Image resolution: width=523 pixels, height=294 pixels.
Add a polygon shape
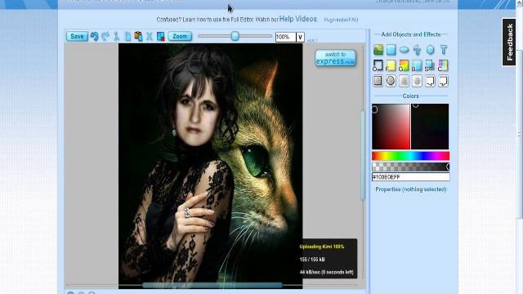click(431, 50)
